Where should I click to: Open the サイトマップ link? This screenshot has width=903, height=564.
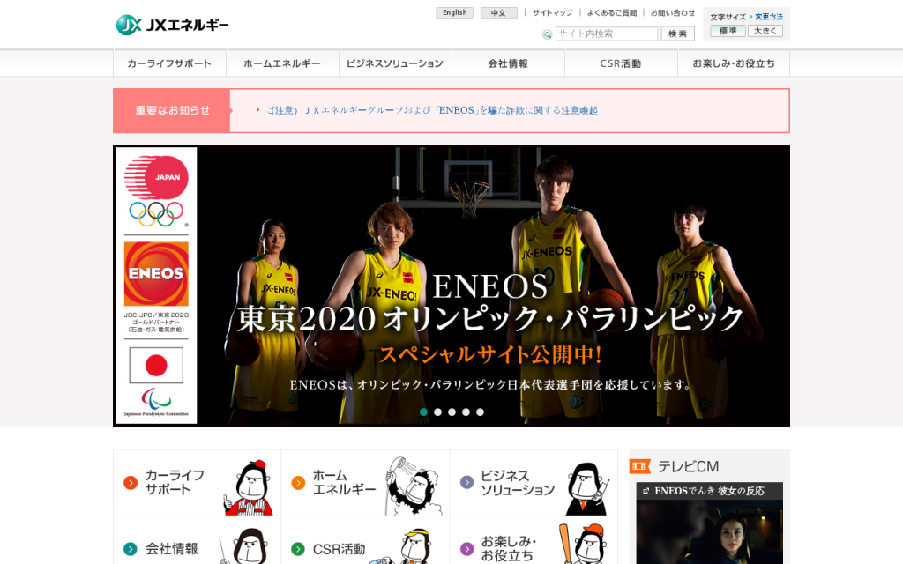552,12
